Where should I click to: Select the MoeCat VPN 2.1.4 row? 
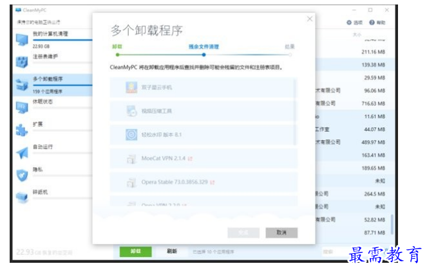tap(203, 159)
